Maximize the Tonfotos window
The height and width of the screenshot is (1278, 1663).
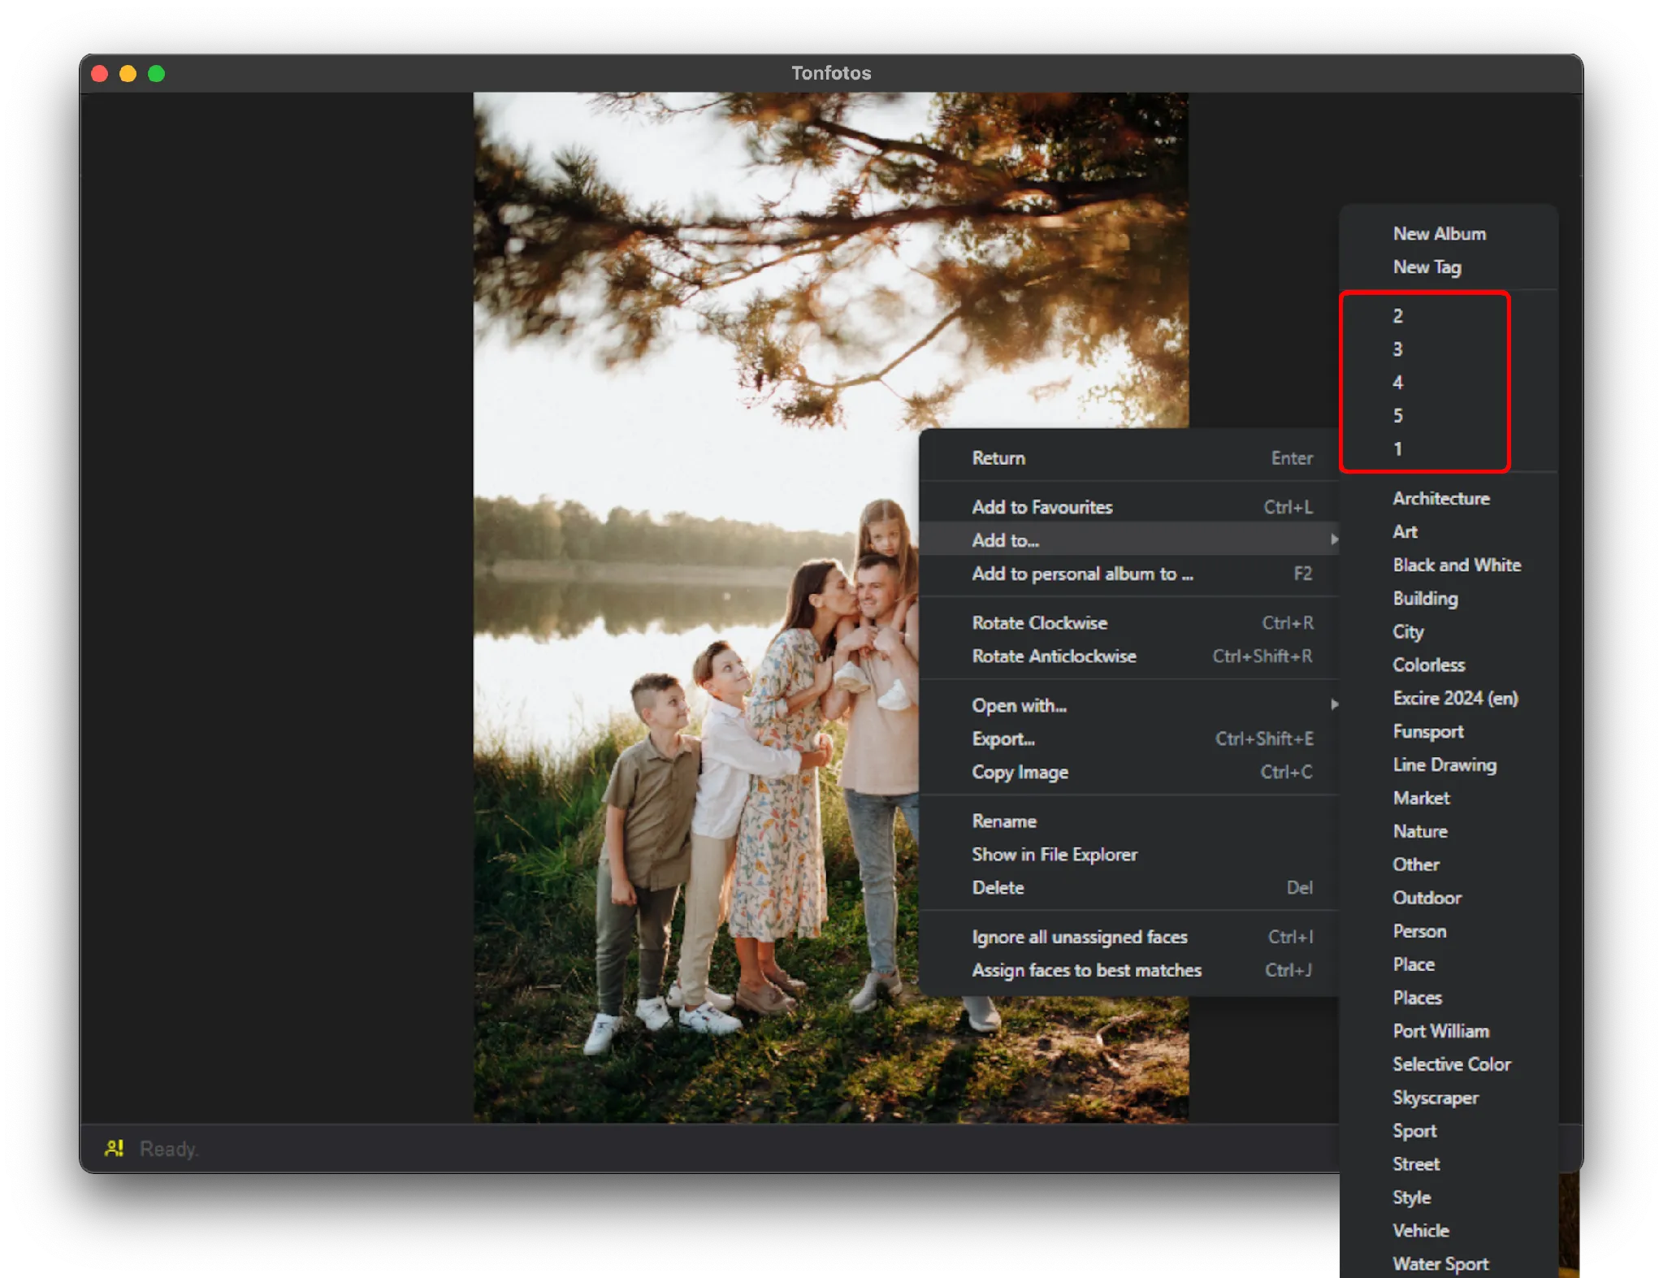click(157, 74)
